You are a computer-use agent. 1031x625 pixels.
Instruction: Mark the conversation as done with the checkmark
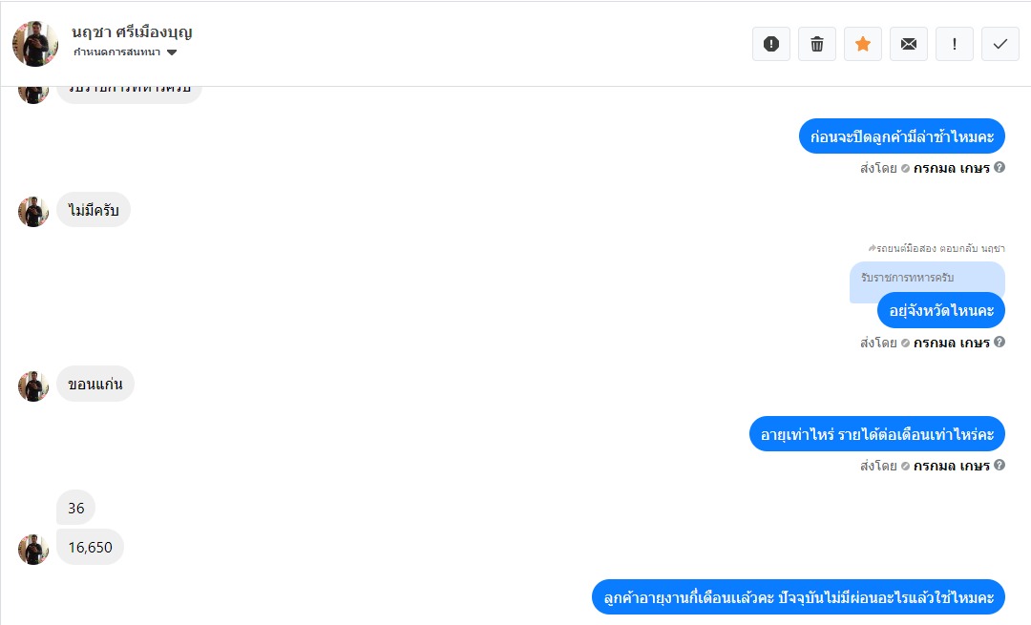click(x=1000, y=44)
